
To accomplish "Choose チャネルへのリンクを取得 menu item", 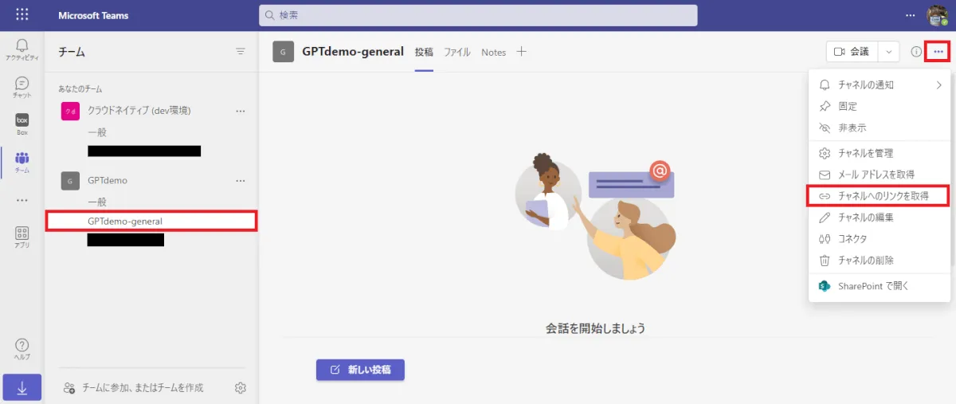I will (x=880, y=195).
